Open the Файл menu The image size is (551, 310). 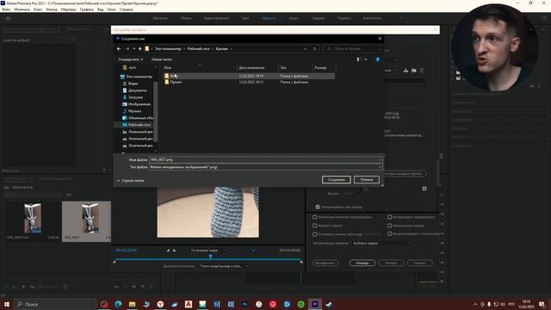[x=6, y=9]
